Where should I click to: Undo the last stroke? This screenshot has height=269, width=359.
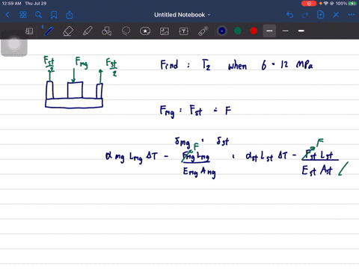coord(289,15)
